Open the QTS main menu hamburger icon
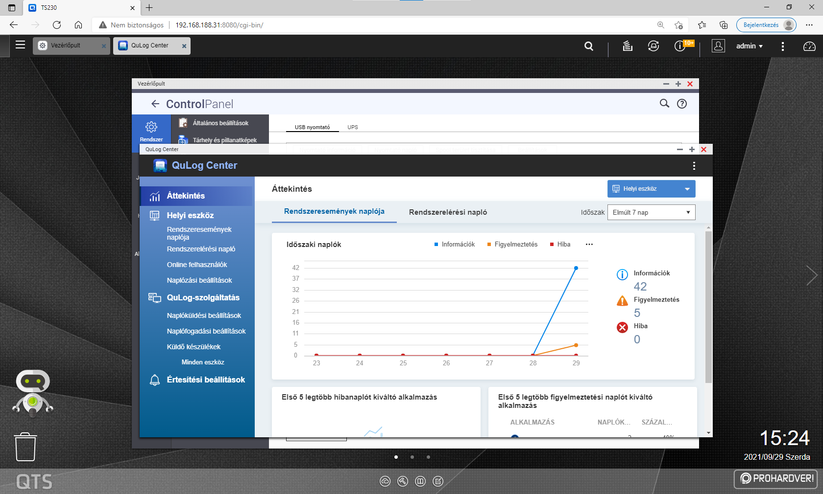This screenshot has height=494, width=823. [x=20, y=45]
